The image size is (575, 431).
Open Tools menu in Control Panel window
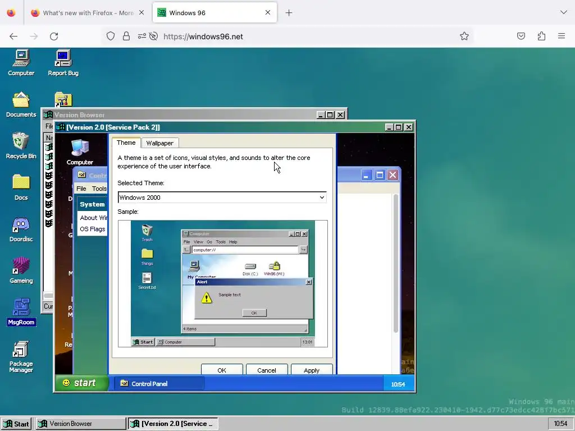click(x=99, y=189)
